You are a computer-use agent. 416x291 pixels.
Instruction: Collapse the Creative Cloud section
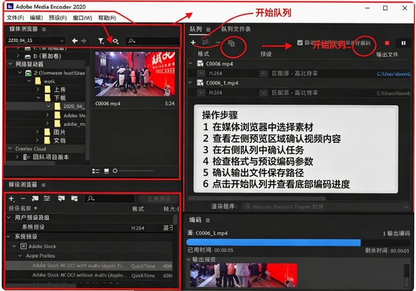[x=10, y=149]
